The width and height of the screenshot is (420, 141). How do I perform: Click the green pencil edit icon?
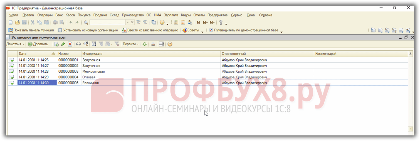(63, 44)
